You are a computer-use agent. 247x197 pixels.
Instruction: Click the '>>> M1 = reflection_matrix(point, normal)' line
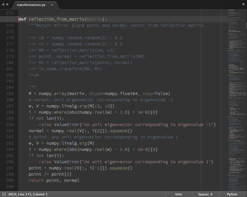[x=80, y=63]
